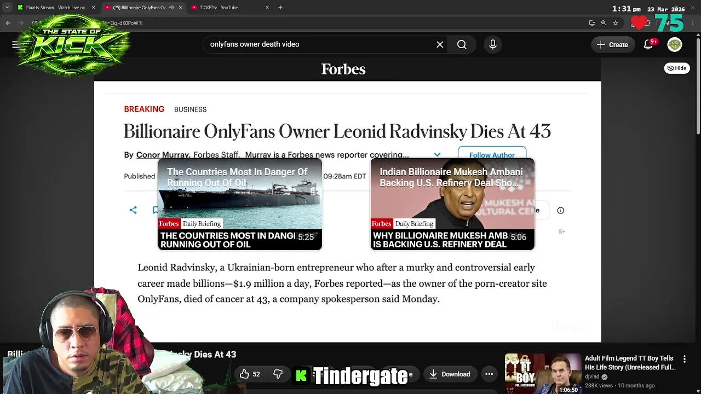This screenshot has height=394, width=701.
Task: Clear the YouTube search query
Action: pyautogui.click(x=440, y=44)
